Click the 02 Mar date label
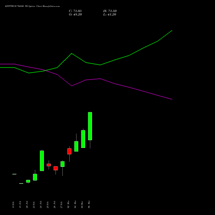Screen dimensions: 215x215 pos(68,204)
